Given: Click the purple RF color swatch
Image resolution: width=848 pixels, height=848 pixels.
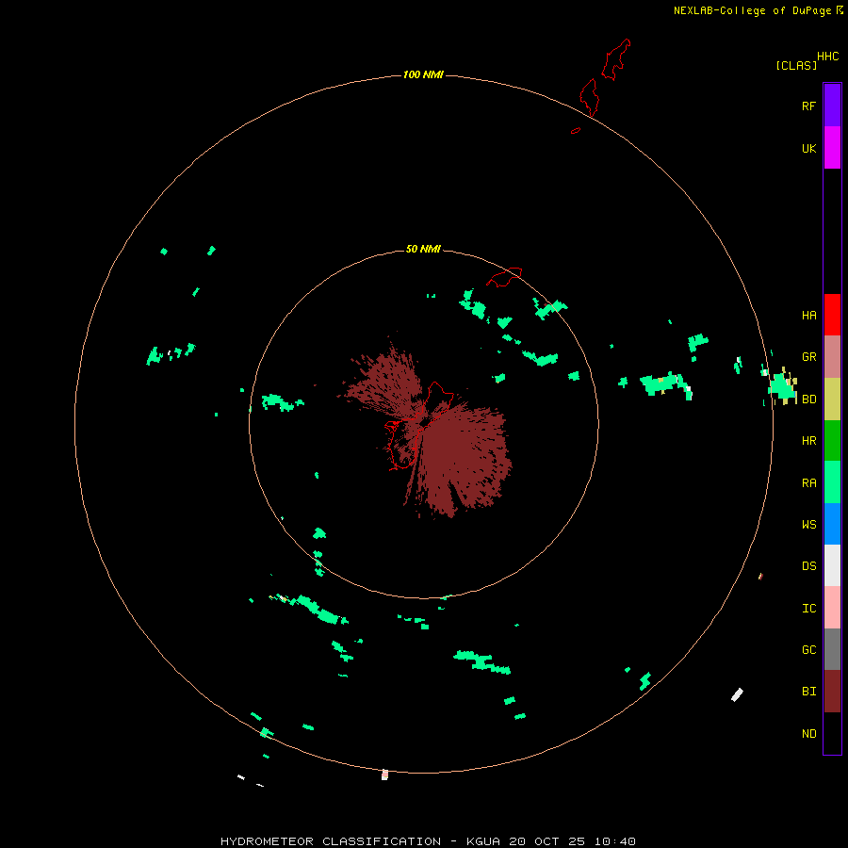Looking at the screenshot, I should click(832, 106).
